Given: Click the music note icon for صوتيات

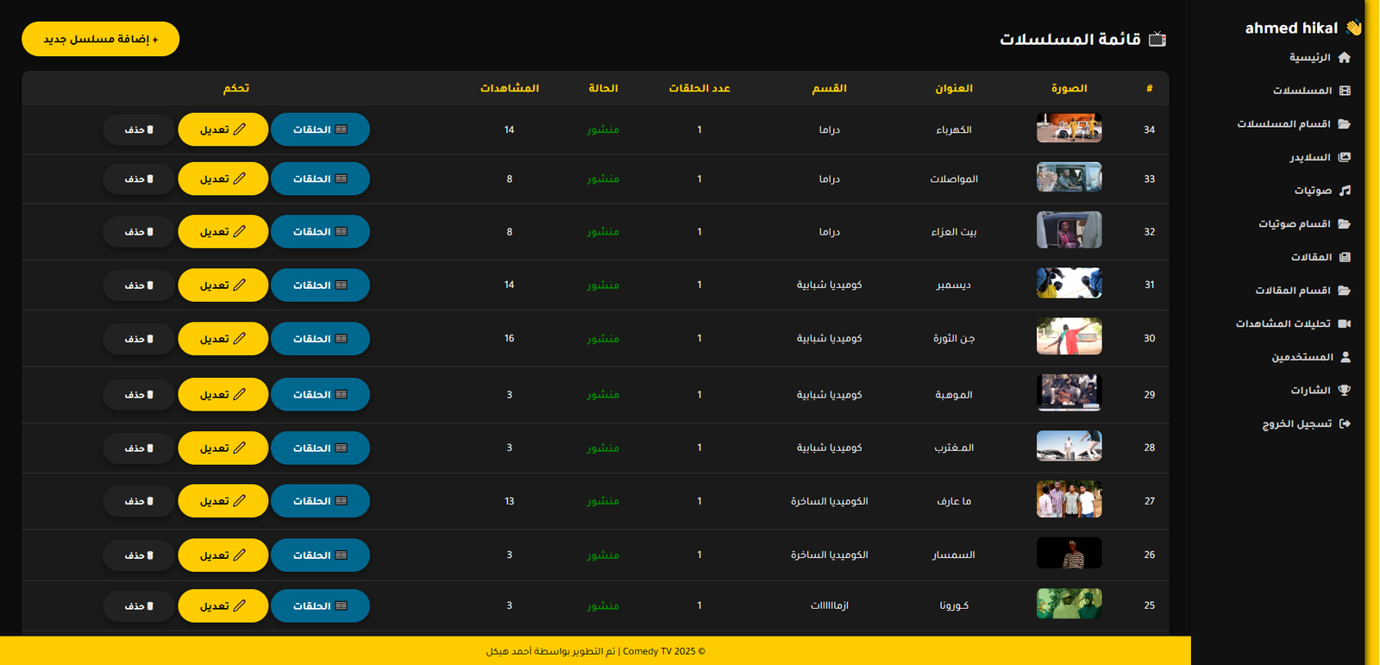Looking at the screenshot, I should coord(1344,191).
